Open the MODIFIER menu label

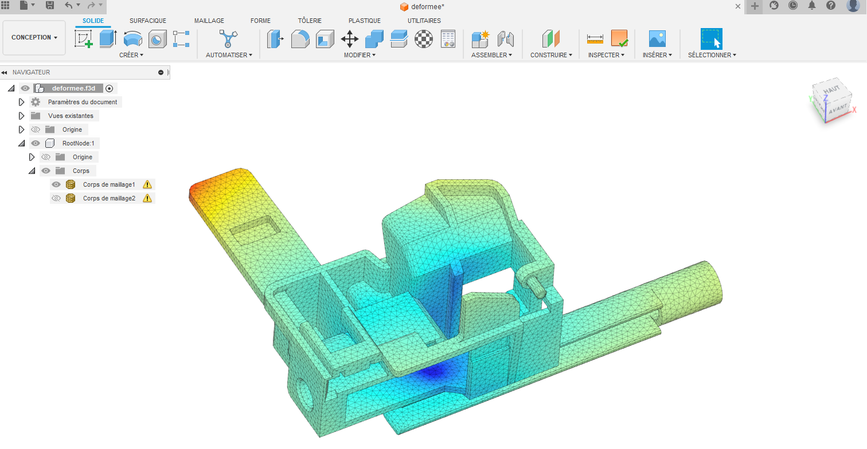coord(360,55)
